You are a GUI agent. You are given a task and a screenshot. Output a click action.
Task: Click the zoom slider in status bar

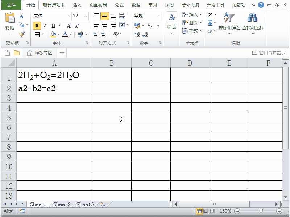point(260,211)
